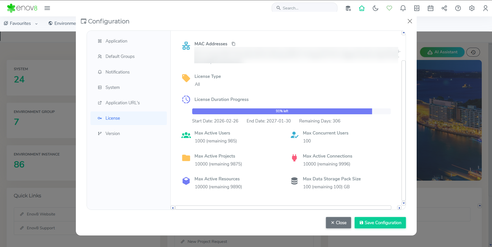Toggle the hamburger menu next to the logo
Image resolution: width=492 pixels, height=247 pixels.
point(47,8)
